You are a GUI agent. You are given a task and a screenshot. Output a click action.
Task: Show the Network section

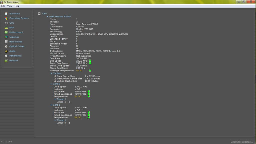click(14, 60)
